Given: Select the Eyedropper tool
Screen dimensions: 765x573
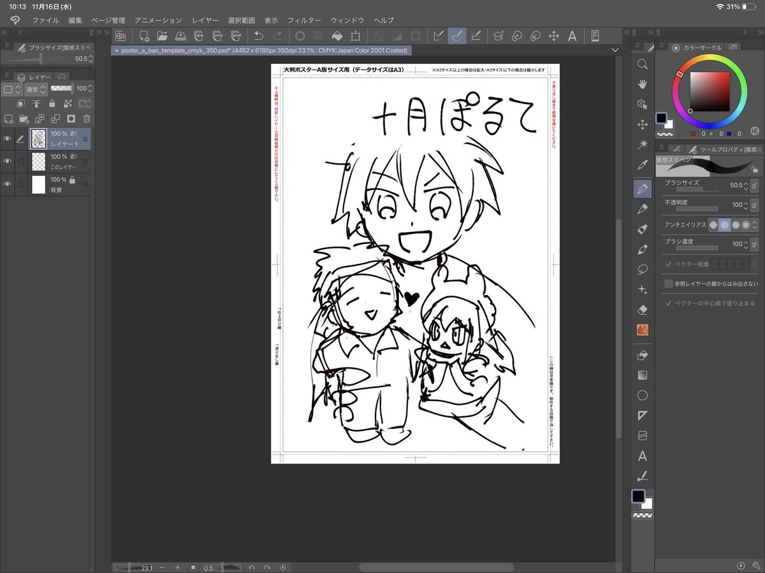Looking at the screenshot, I should (x=643, y=166).
